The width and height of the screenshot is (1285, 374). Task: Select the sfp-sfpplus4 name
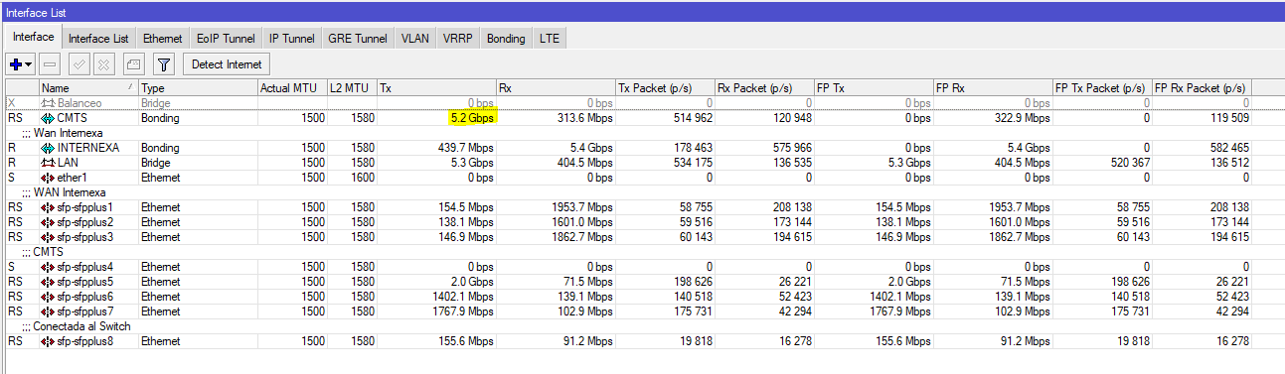85,267
